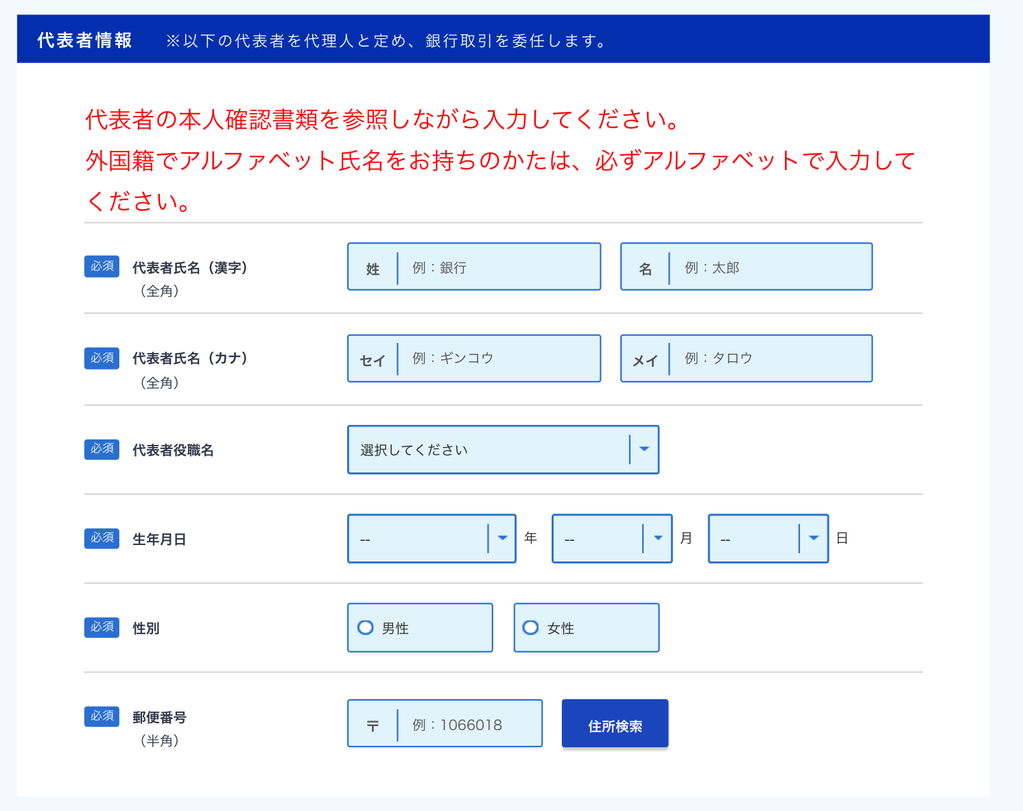This screenshot has width=1023, height=811.
Task: Click the 名 prefix label in name field
Action: (x=645, y=269)
